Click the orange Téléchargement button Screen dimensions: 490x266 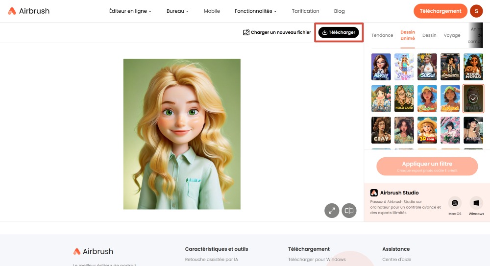441,11
